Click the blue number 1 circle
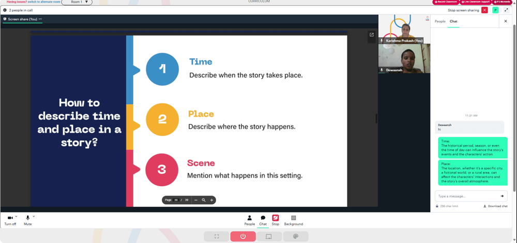The height and width of the screenshot is (243, 517). click(x=162, y=69)
